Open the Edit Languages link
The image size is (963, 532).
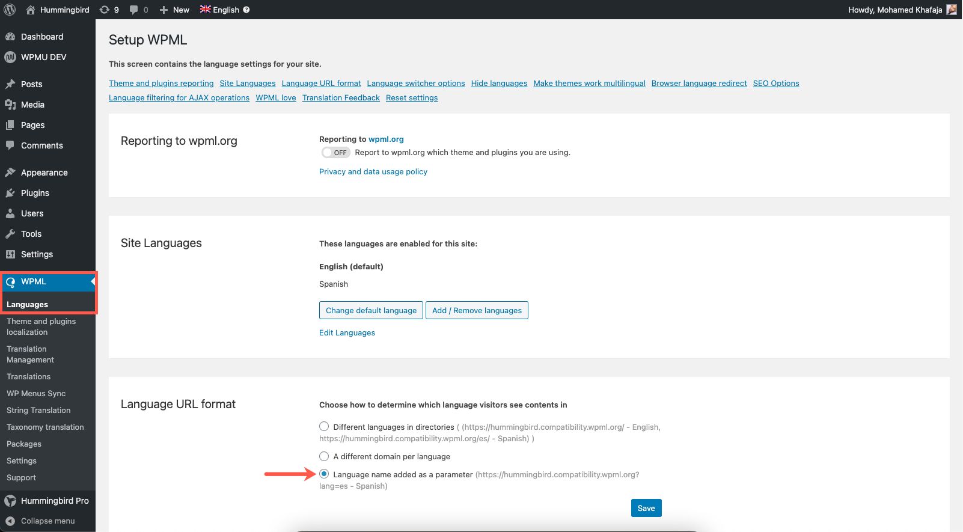click(347, 332)
